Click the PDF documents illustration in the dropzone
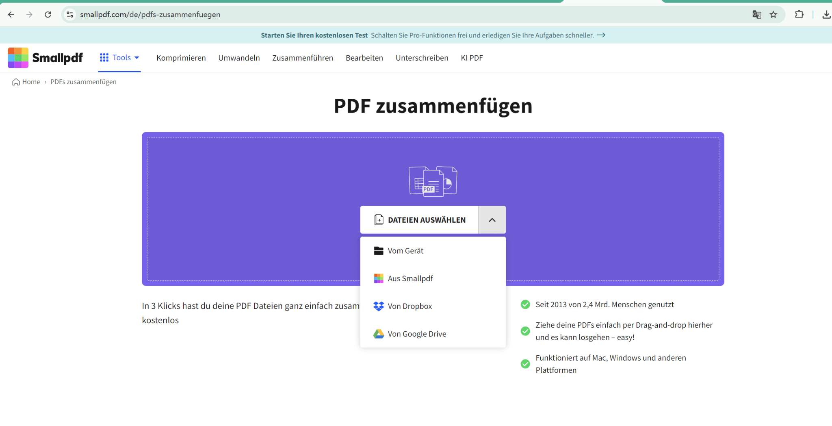This screenshot has height=426, width=832. 433,181
